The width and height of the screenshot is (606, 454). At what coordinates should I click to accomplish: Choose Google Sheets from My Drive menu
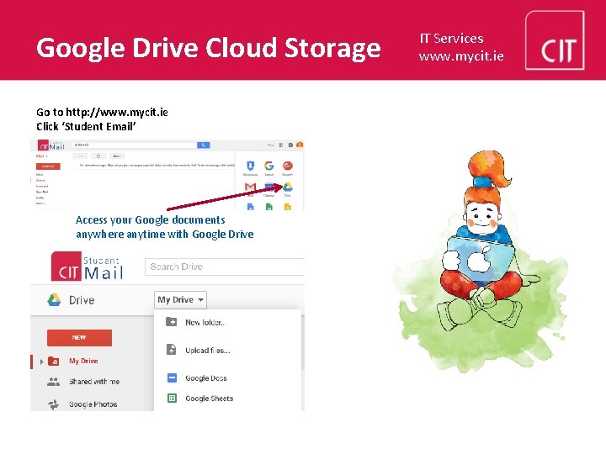pyautogui.click(x=209, y=399)
